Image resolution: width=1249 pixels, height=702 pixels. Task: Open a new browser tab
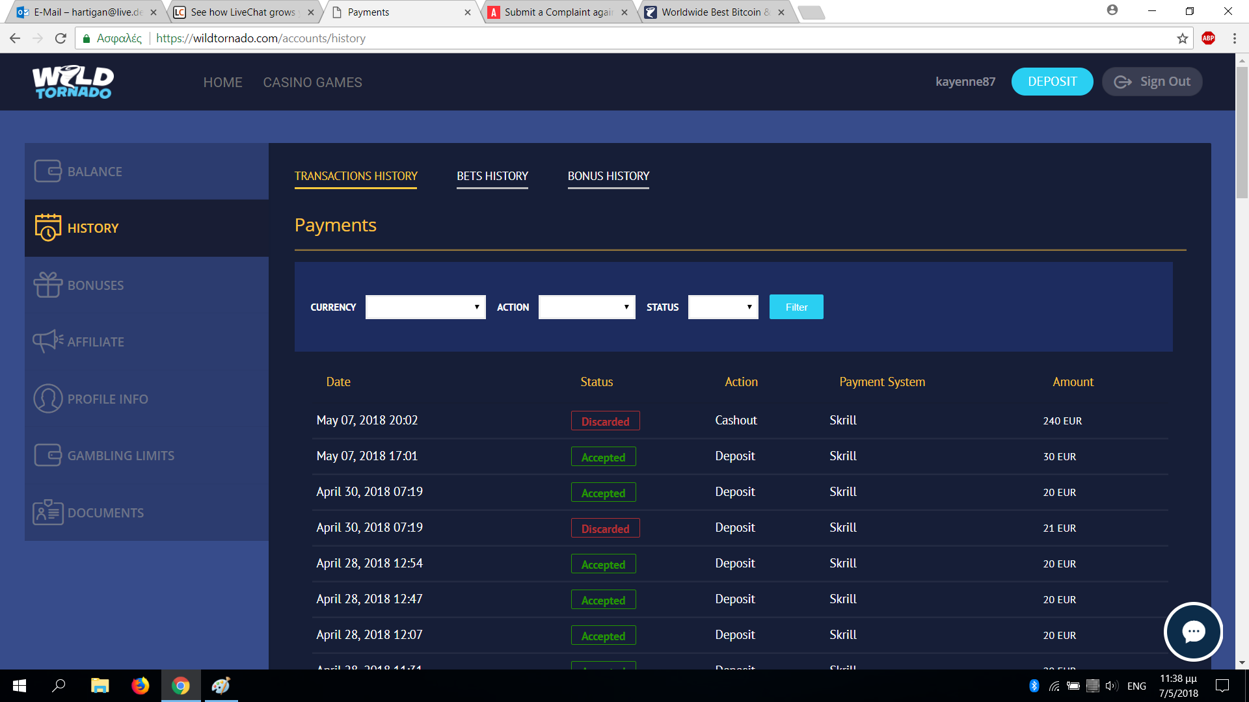[x=811, y=12]
